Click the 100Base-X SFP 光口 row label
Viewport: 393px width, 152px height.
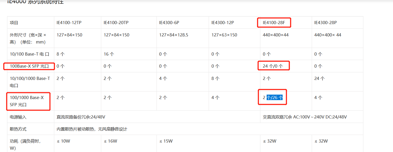click(x=29, y=66)
